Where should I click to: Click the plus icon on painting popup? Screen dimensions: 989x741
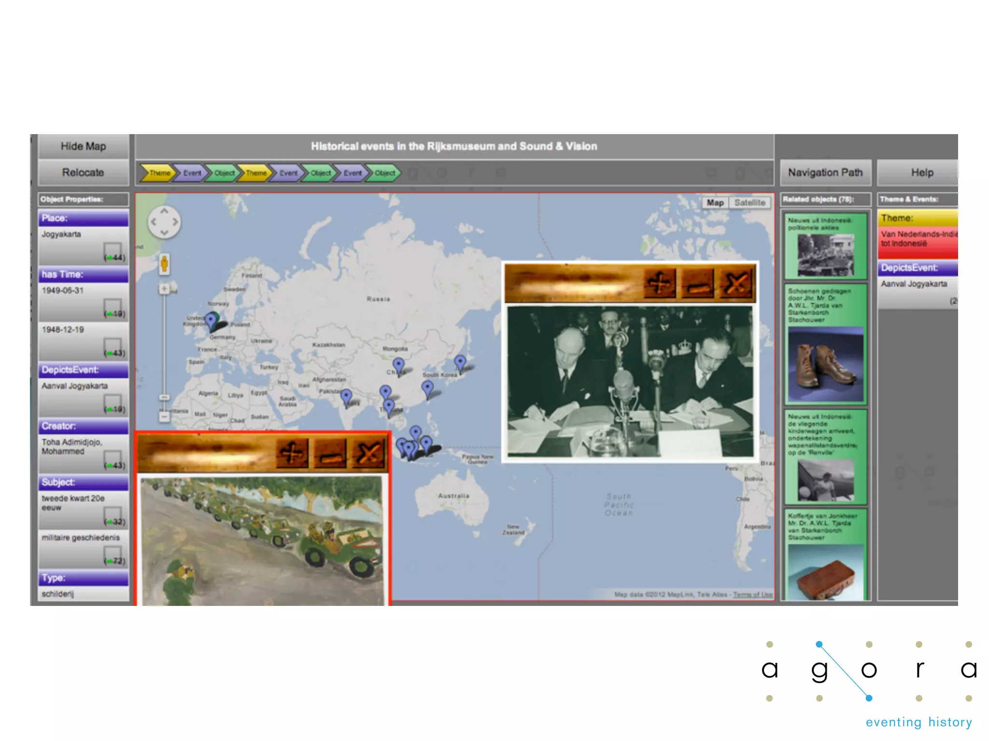292,453
